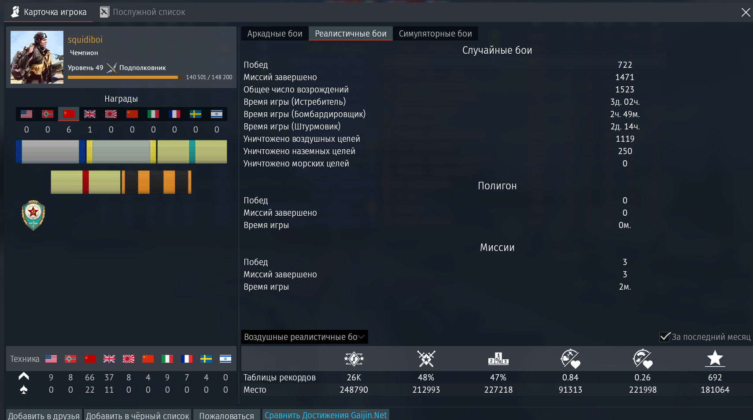753x420 pixels.
Task: Click the Время игры (Штурмовик) row
Action: coord(497,126)
